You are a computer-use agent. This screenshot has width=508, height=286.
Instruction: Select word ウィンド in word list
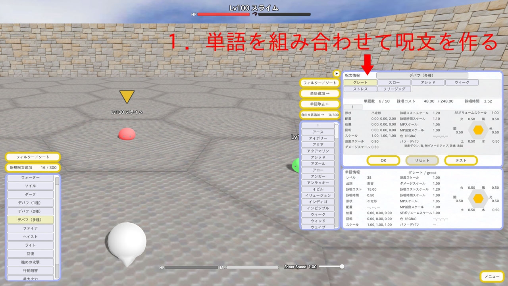click(x=318, y=221)
